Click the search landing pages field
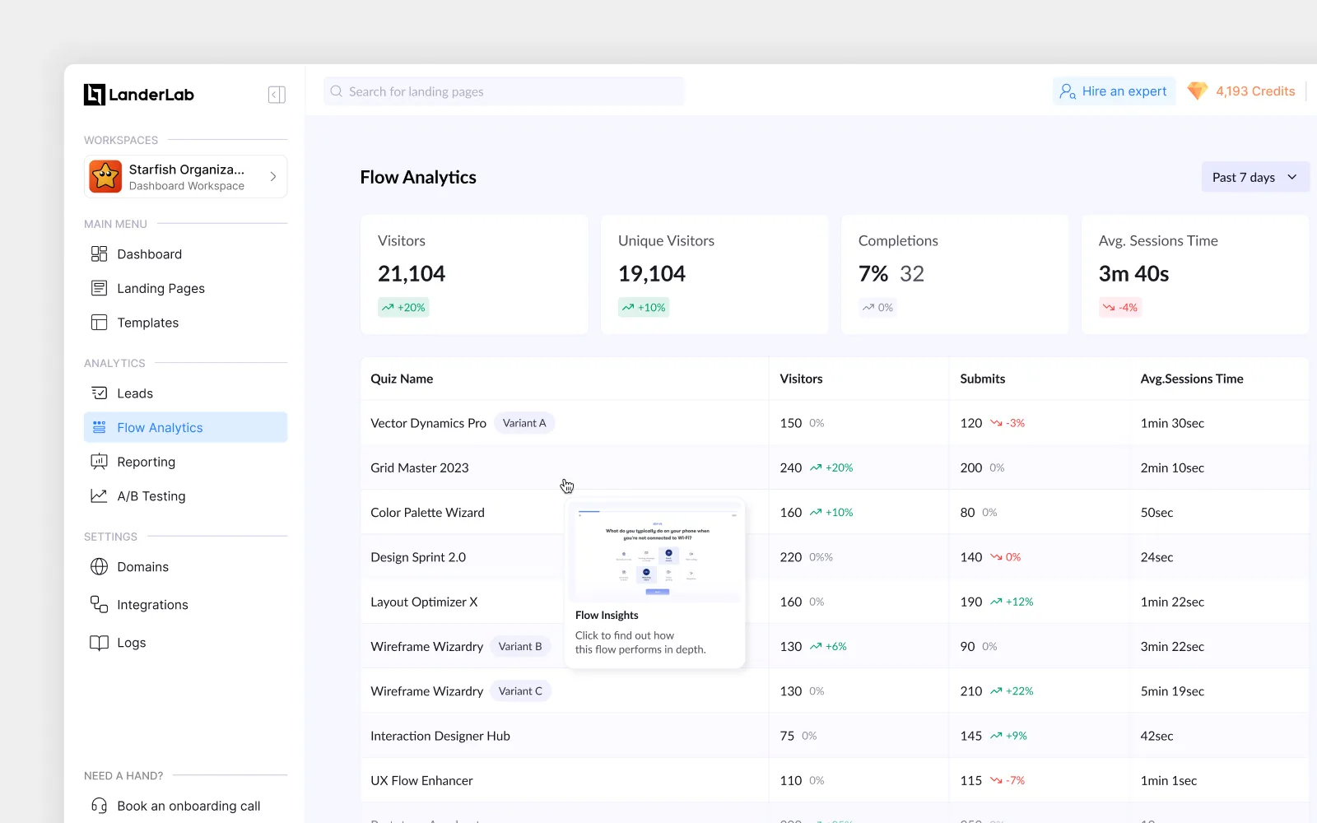This screenshot has width=1317, height=823. pyautogui.click(x=502, y=91)
